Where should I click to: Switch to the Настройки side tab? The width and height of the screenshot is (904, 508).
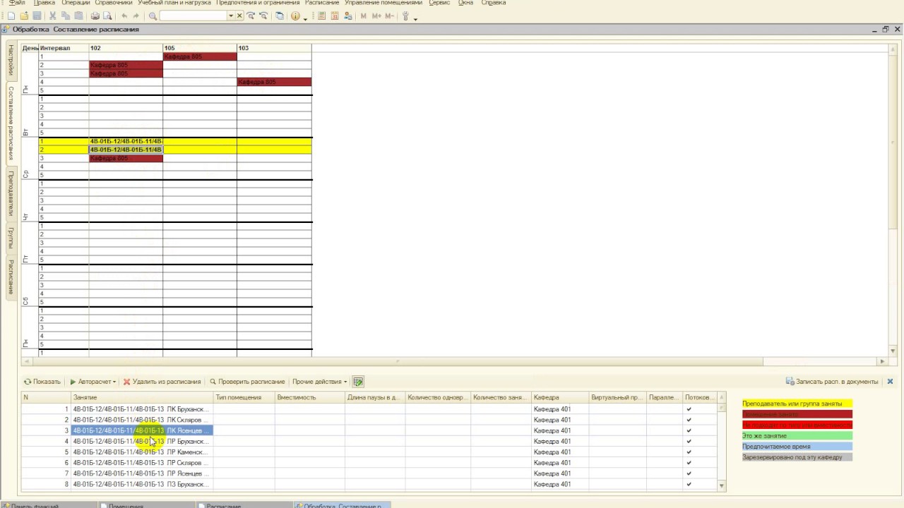point(11,61)
